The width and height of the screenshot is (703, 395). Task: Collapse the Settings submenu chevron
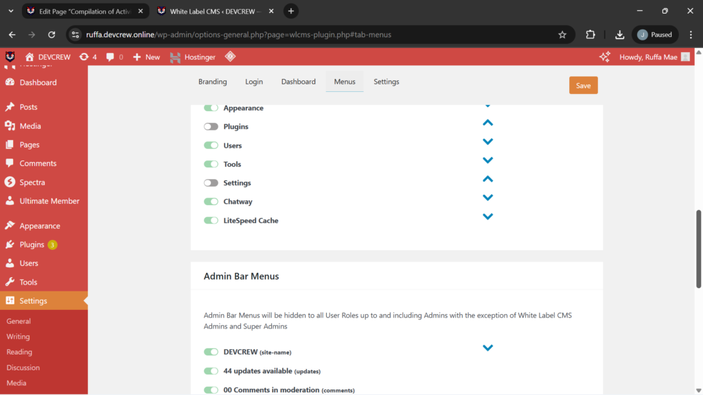point(487,179)
